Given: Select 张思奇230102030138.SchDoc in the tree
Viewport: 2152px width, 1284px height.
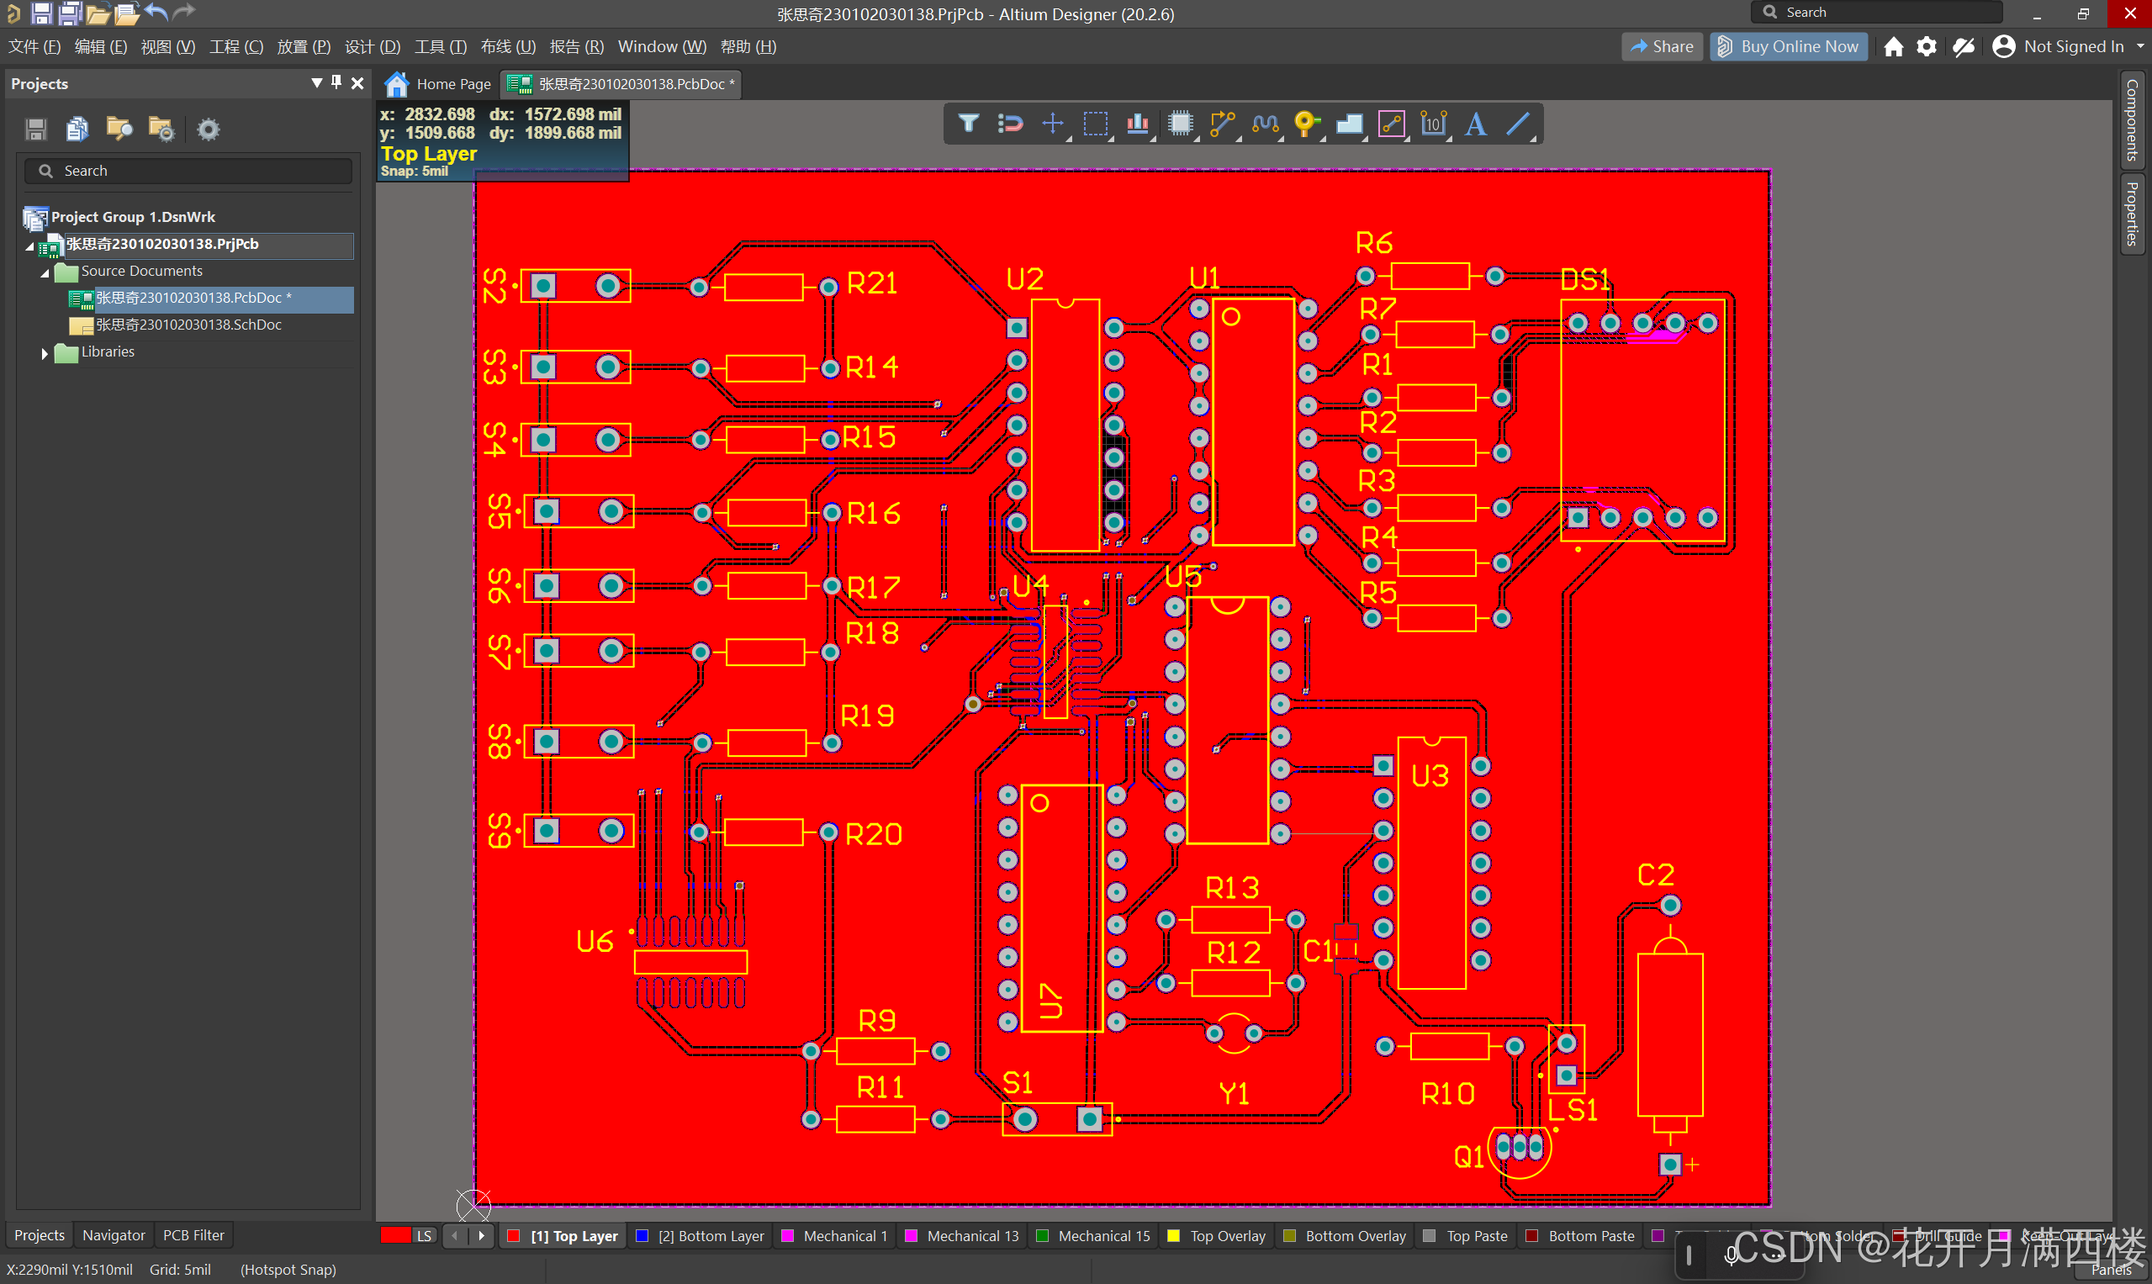Looking at the screenshot, I should click(x=188, y=325).
